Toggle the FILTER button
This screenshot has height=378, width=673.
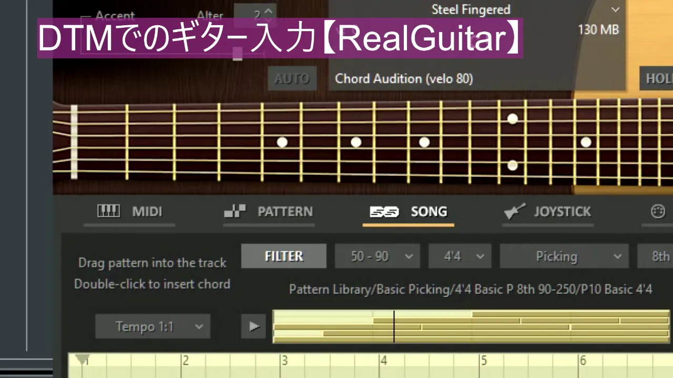284,256
